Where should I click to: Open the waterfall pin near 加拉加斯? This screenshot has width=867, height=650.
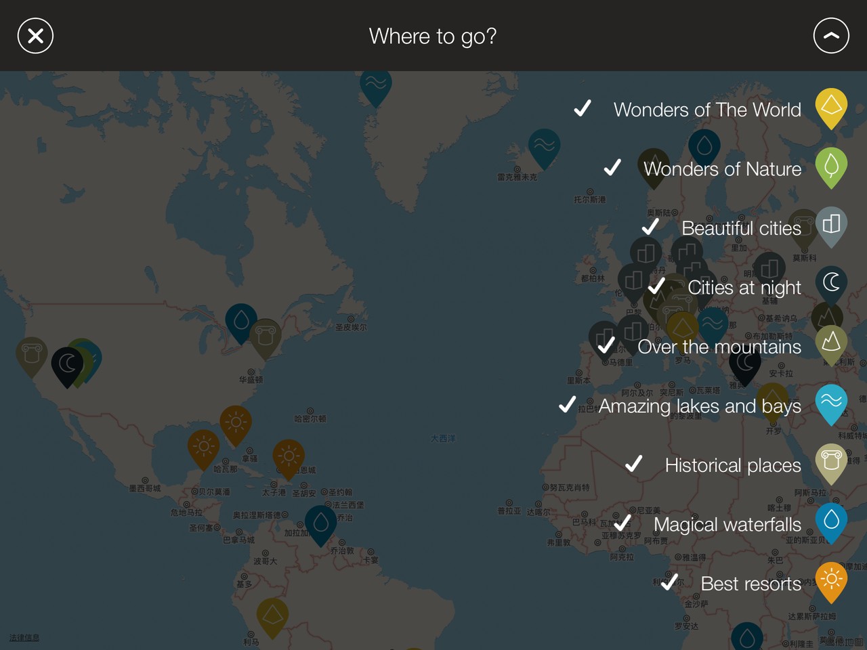click(x=321, y=525)
